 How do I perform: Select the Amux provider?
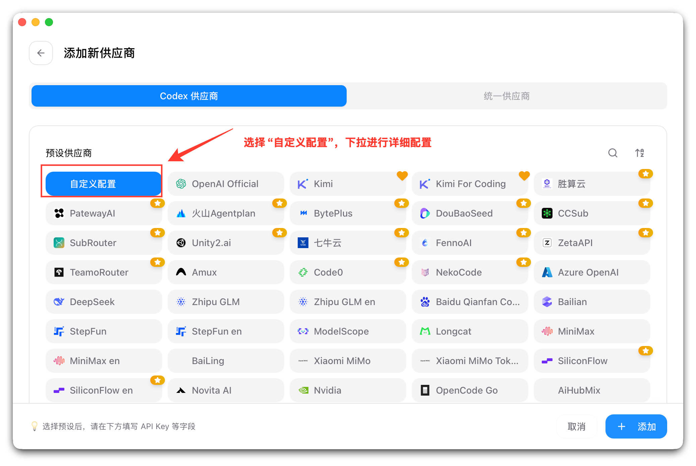click(x=226, y=272)
